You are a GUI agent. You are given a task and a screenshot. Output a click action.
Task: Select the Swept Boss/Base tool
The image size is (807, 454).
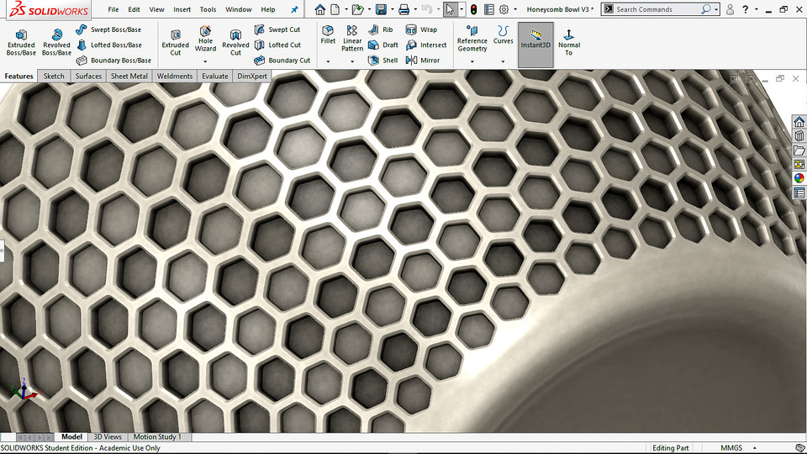coord(108,29)
